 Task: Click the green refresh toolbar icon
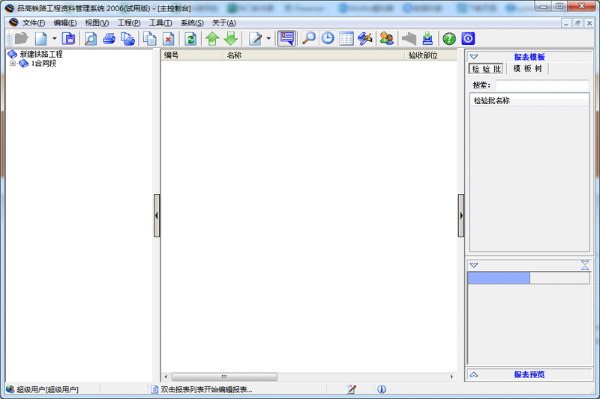click(190, 39)
